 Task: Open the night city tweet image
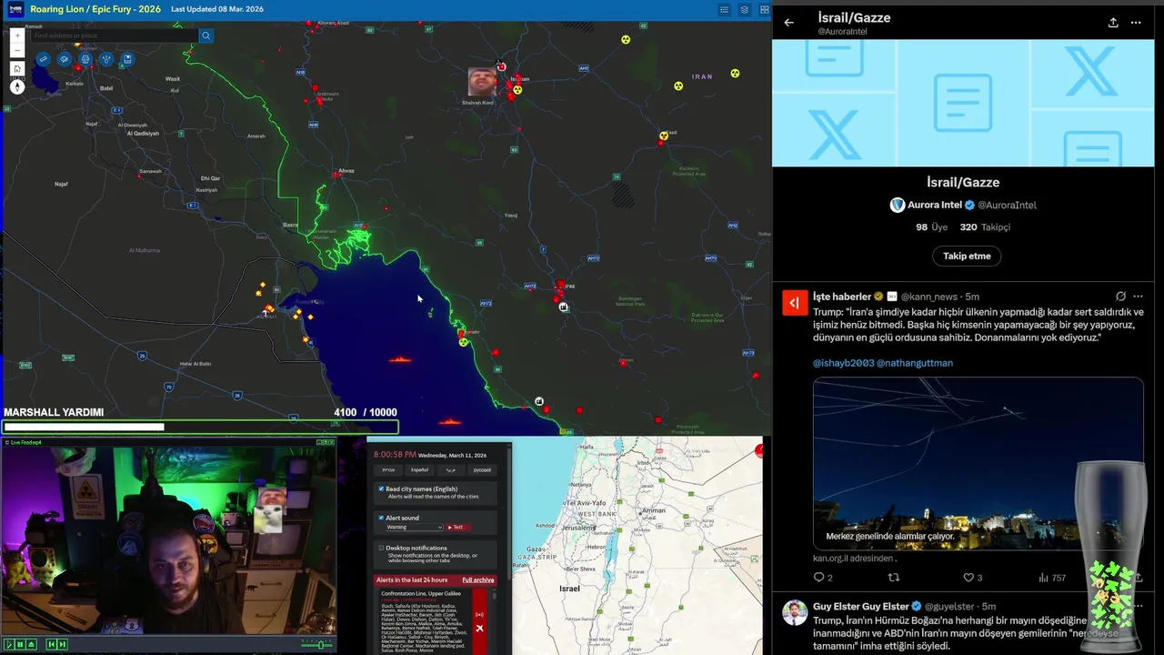click(978, 463)
